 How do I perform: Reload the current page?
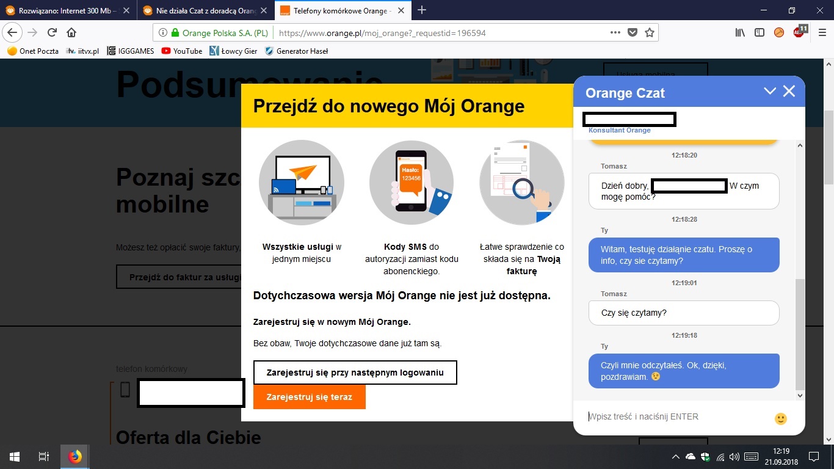click(52, 33)
